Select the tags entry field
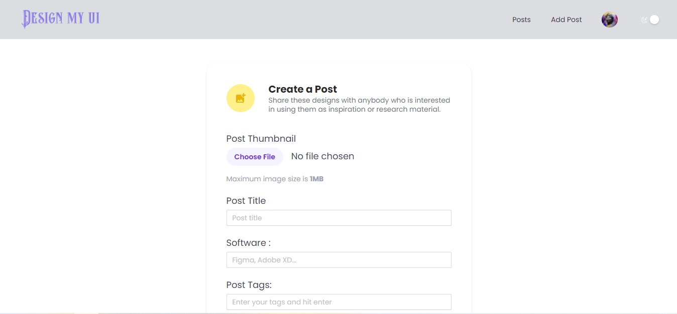The height and width of the screenshot is (314, 677). pos(339,302)
